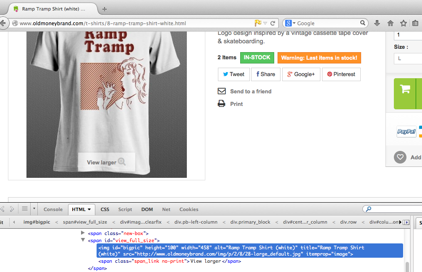Click the Last items in stock warning

(319, 58)
